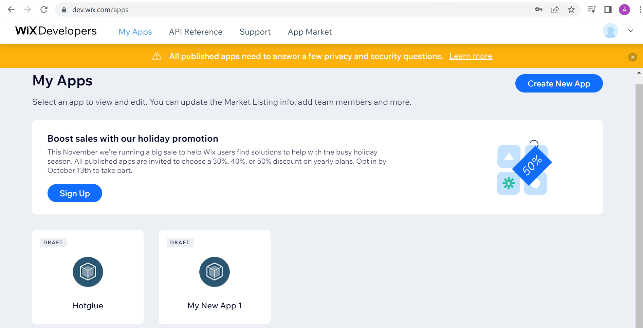Dismiss the yellow privacy banner
This screenshot has width=643, height=328.
[632, 57]
